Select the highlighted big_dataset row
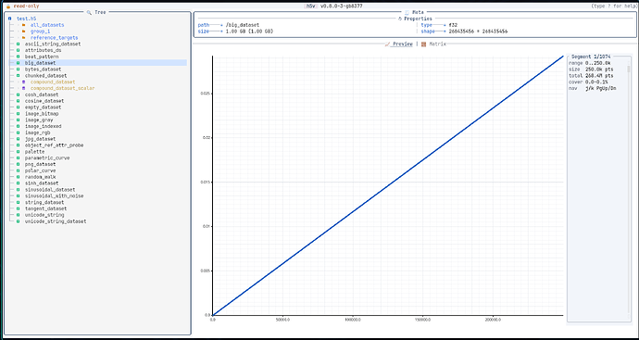This screenshot has width=639, height=340. pyautogui.click(x=97, y=63)
